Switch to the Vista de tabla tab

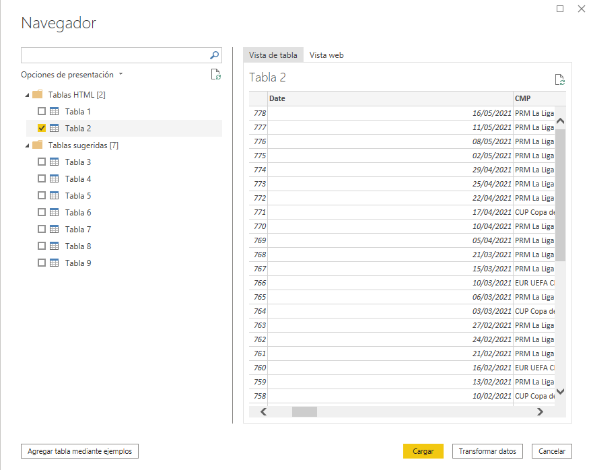(273, 55)
